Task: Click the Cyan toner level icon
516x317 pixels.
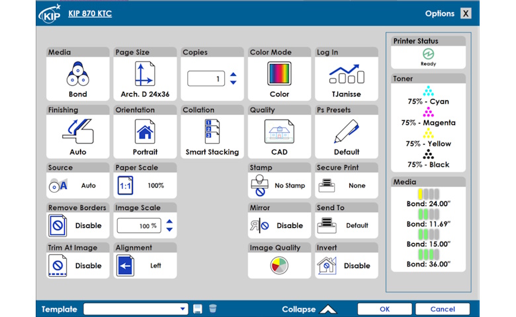Action: tap(428, 91)
